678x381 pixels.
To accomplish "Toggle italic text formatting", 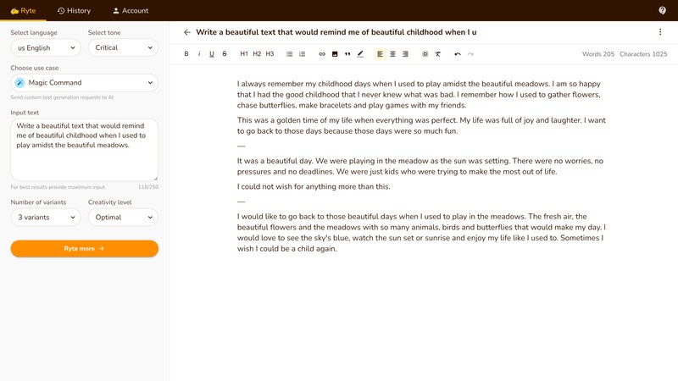I will [x=199, y=54].
